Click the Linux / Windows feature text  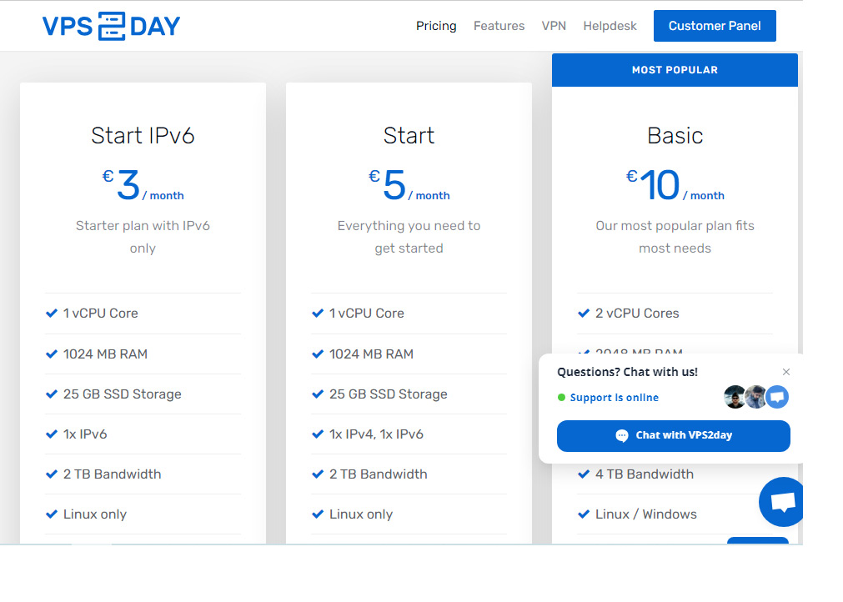[x=645, y=514]
